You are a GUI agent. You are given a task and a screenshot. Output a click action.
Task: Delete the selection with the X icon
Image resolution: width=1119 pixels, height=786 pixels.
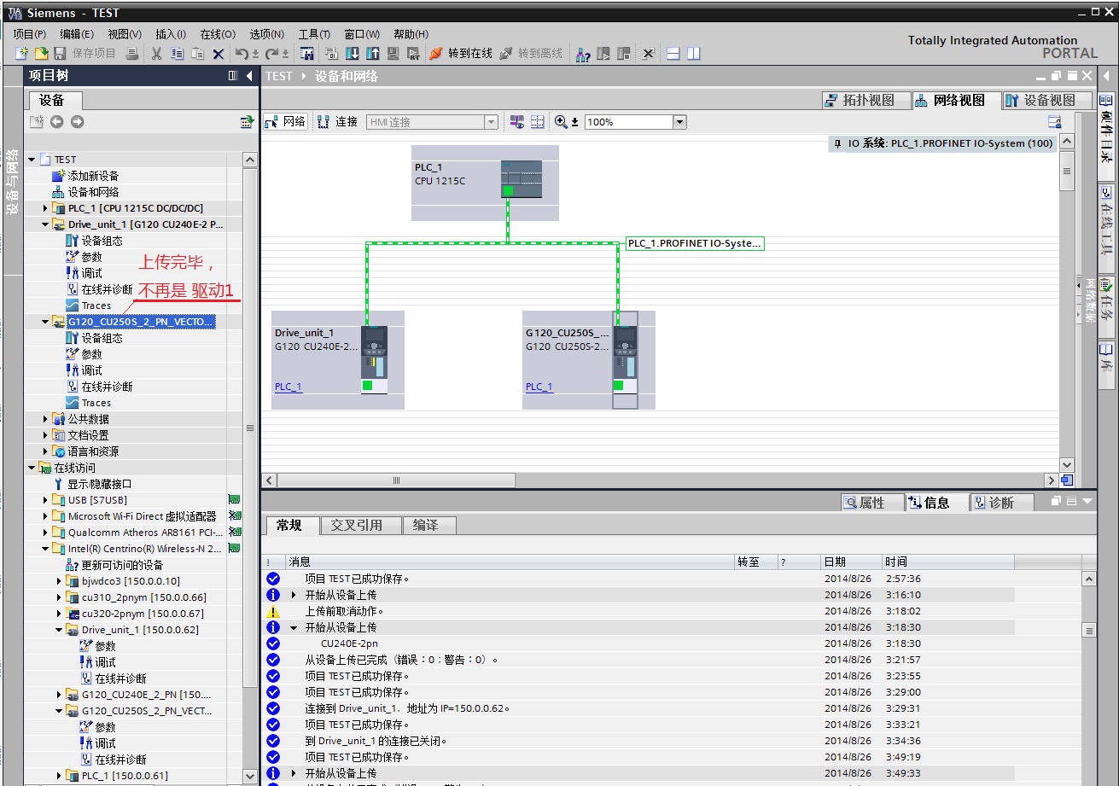(219, 54)
